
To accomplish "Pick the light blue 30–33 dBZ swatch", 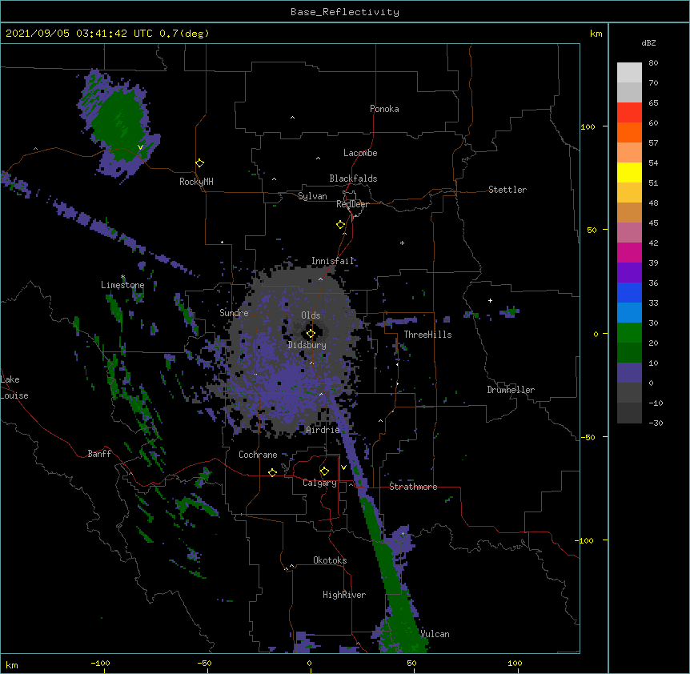I will pyautogui.click(x=629, y=313).
